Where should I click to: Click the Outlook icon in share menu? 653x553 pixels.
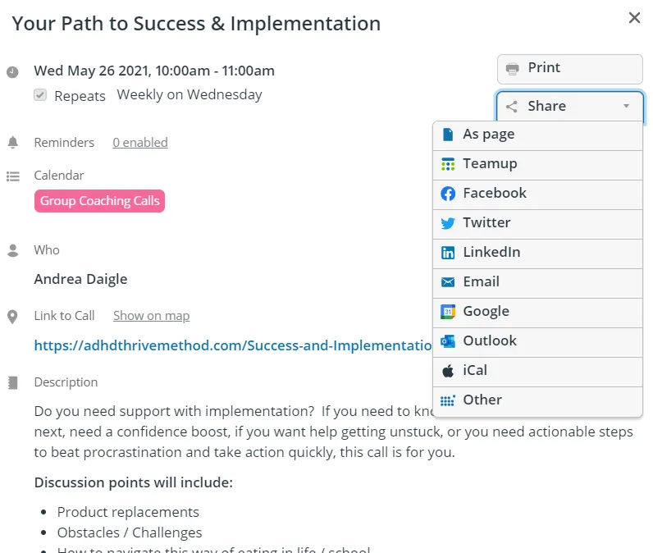pos(448,341)
